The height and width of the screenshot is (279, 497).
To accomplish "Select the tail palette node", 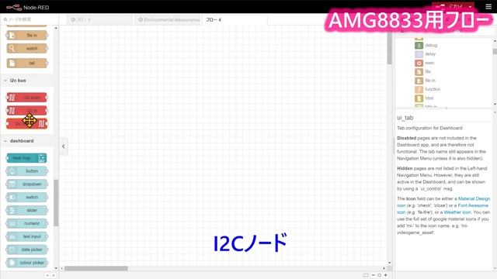I will tap(27, 63).
